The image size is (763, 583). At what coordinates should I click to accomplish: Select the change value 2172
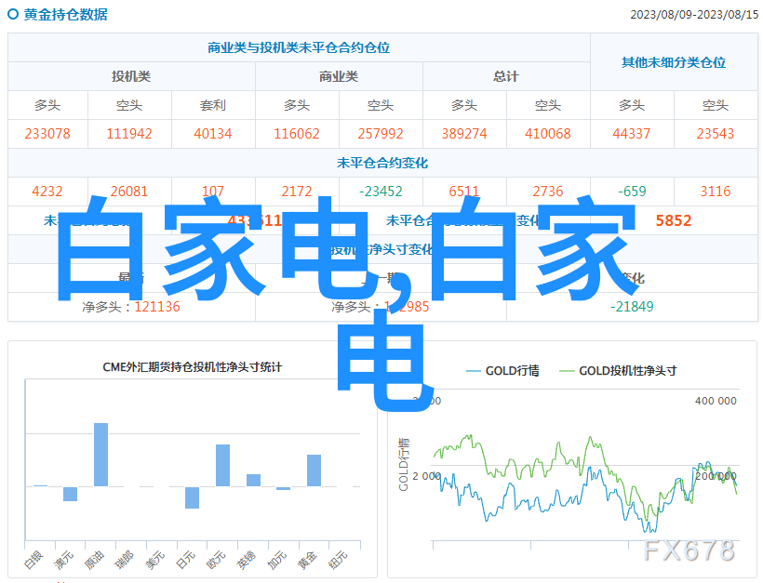(x=297, y=192)
